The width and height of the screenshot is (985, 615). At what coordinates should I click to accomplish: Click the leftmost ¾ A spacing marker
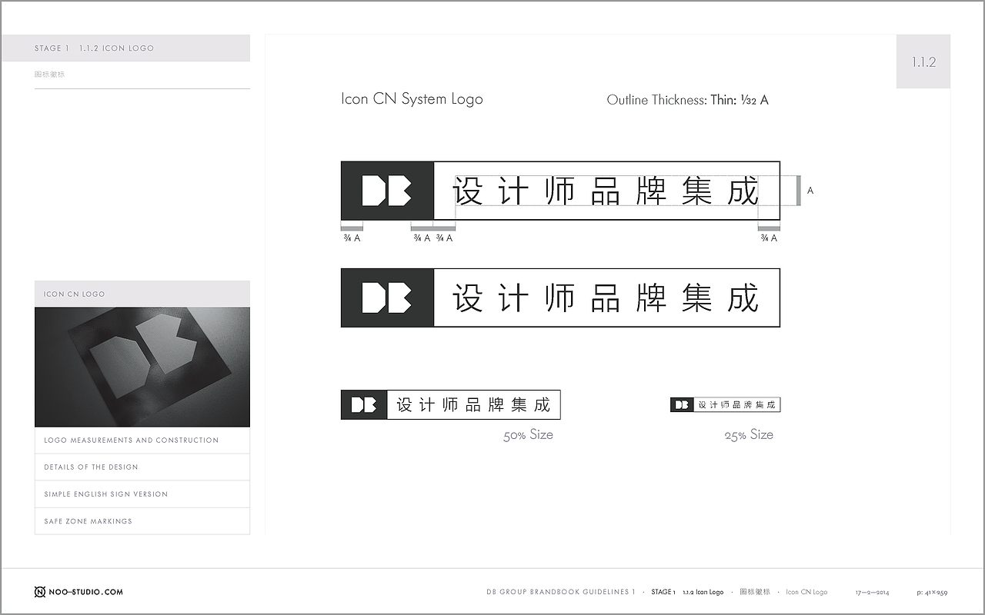pyautogui.click(x=352, y=232)
